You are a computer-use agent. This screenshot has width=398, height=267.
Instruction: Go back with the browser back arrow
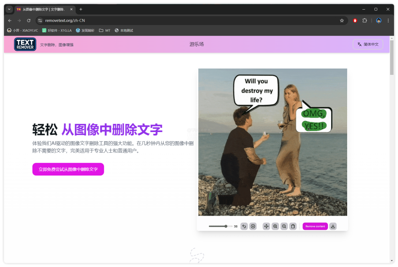10,21
